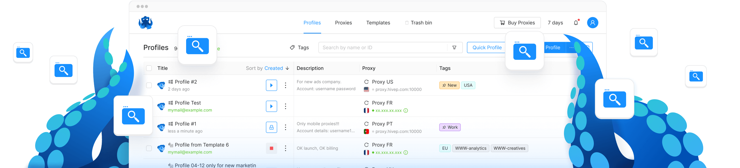Screen dimensions: 740x168
Task: Open the Profiles tab
Action: click(x=312, y=23)
